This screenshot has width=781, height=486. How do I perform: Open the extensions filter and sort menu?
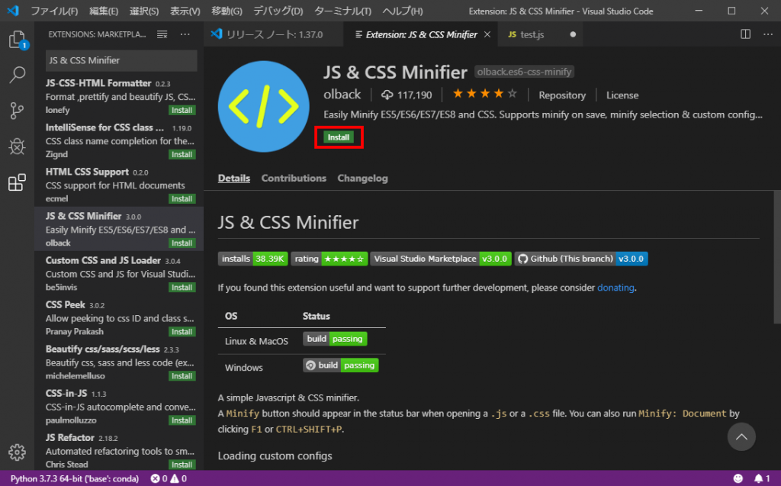pyautogui.click(x=162, y=34)
